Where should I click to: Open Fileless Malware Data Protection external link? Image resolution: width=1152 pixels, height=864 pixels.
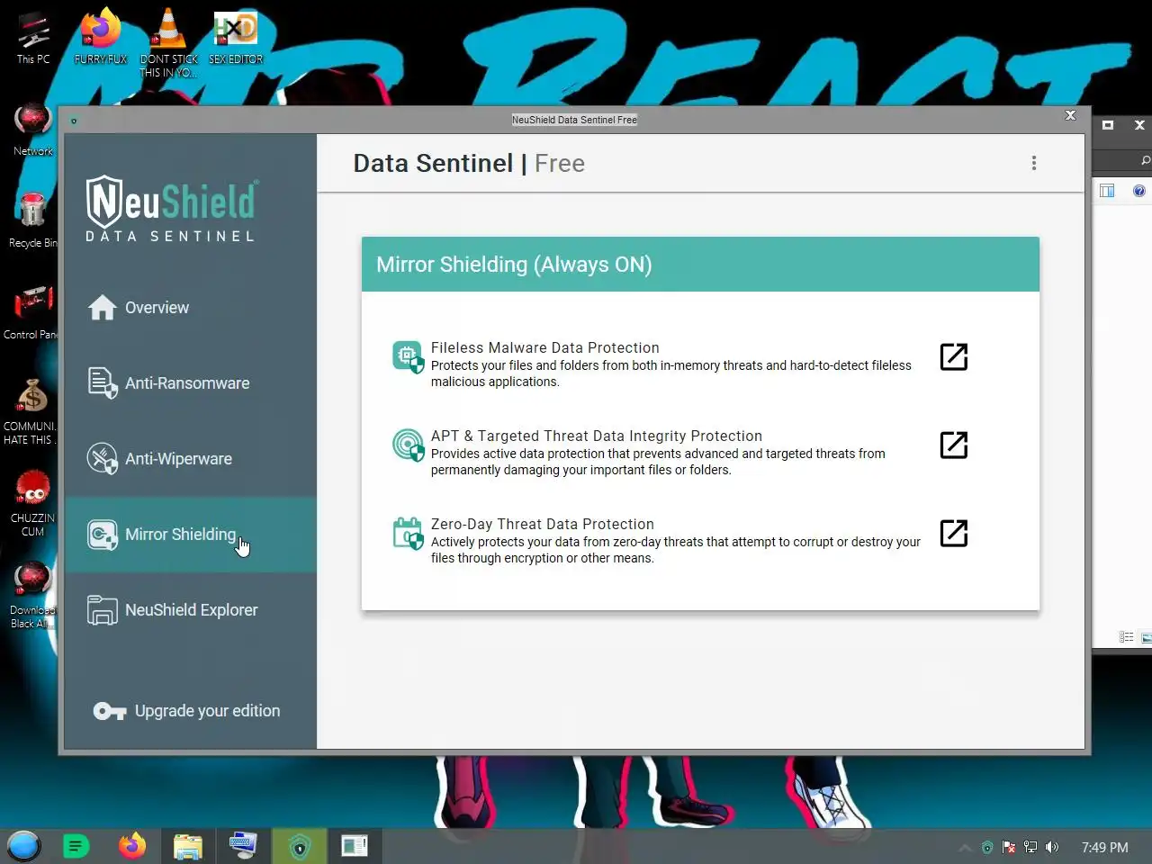point(954,356)
